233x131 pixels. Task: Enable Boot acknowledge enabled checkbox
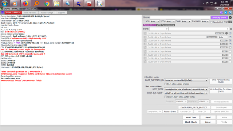point(165,84)
